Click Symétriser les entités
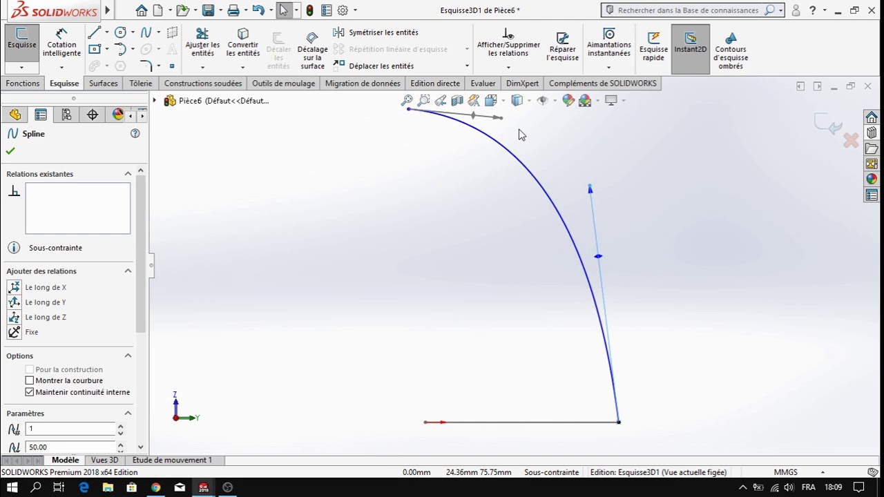The image size is (884, 497). pyautogui.click(x=376, y=32)
